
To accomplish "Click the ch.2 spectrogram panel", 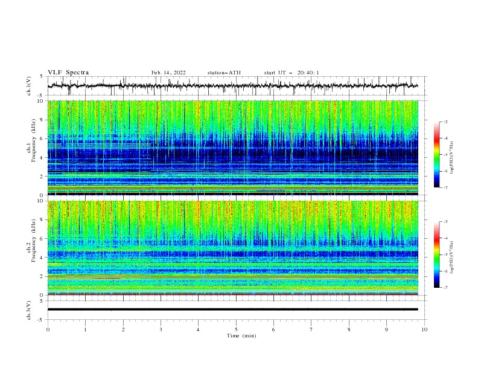I will click(232, 248).
